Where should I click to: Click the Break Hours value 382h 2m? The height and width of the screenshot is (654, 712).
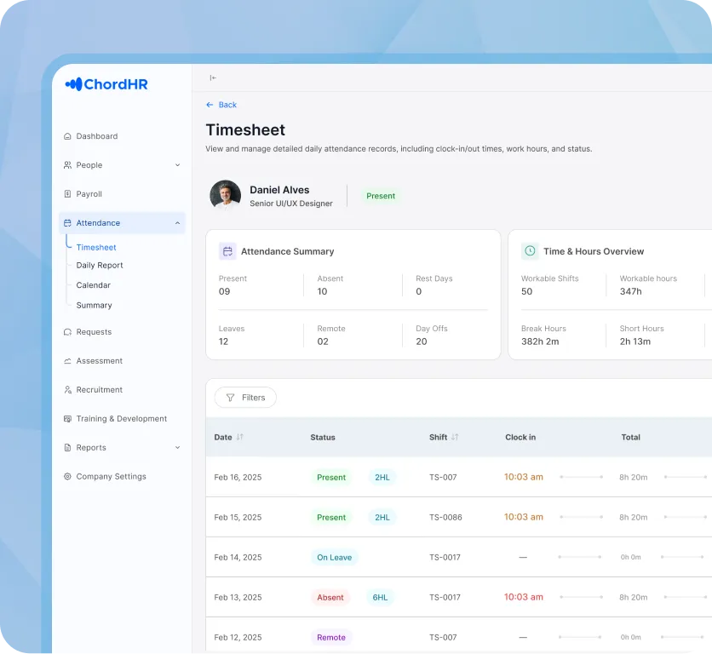click(540, 341)
